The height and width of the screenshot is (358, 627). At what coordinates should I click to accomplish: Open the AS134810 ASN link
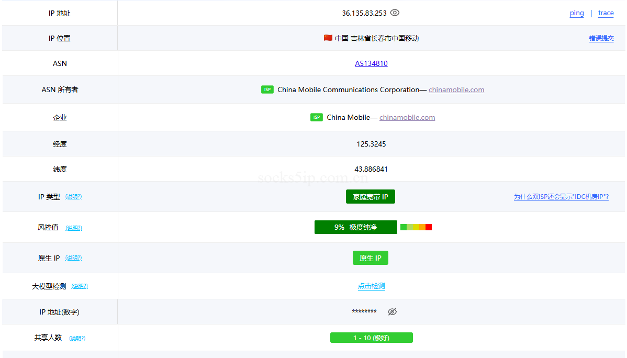tap(371, 63)
